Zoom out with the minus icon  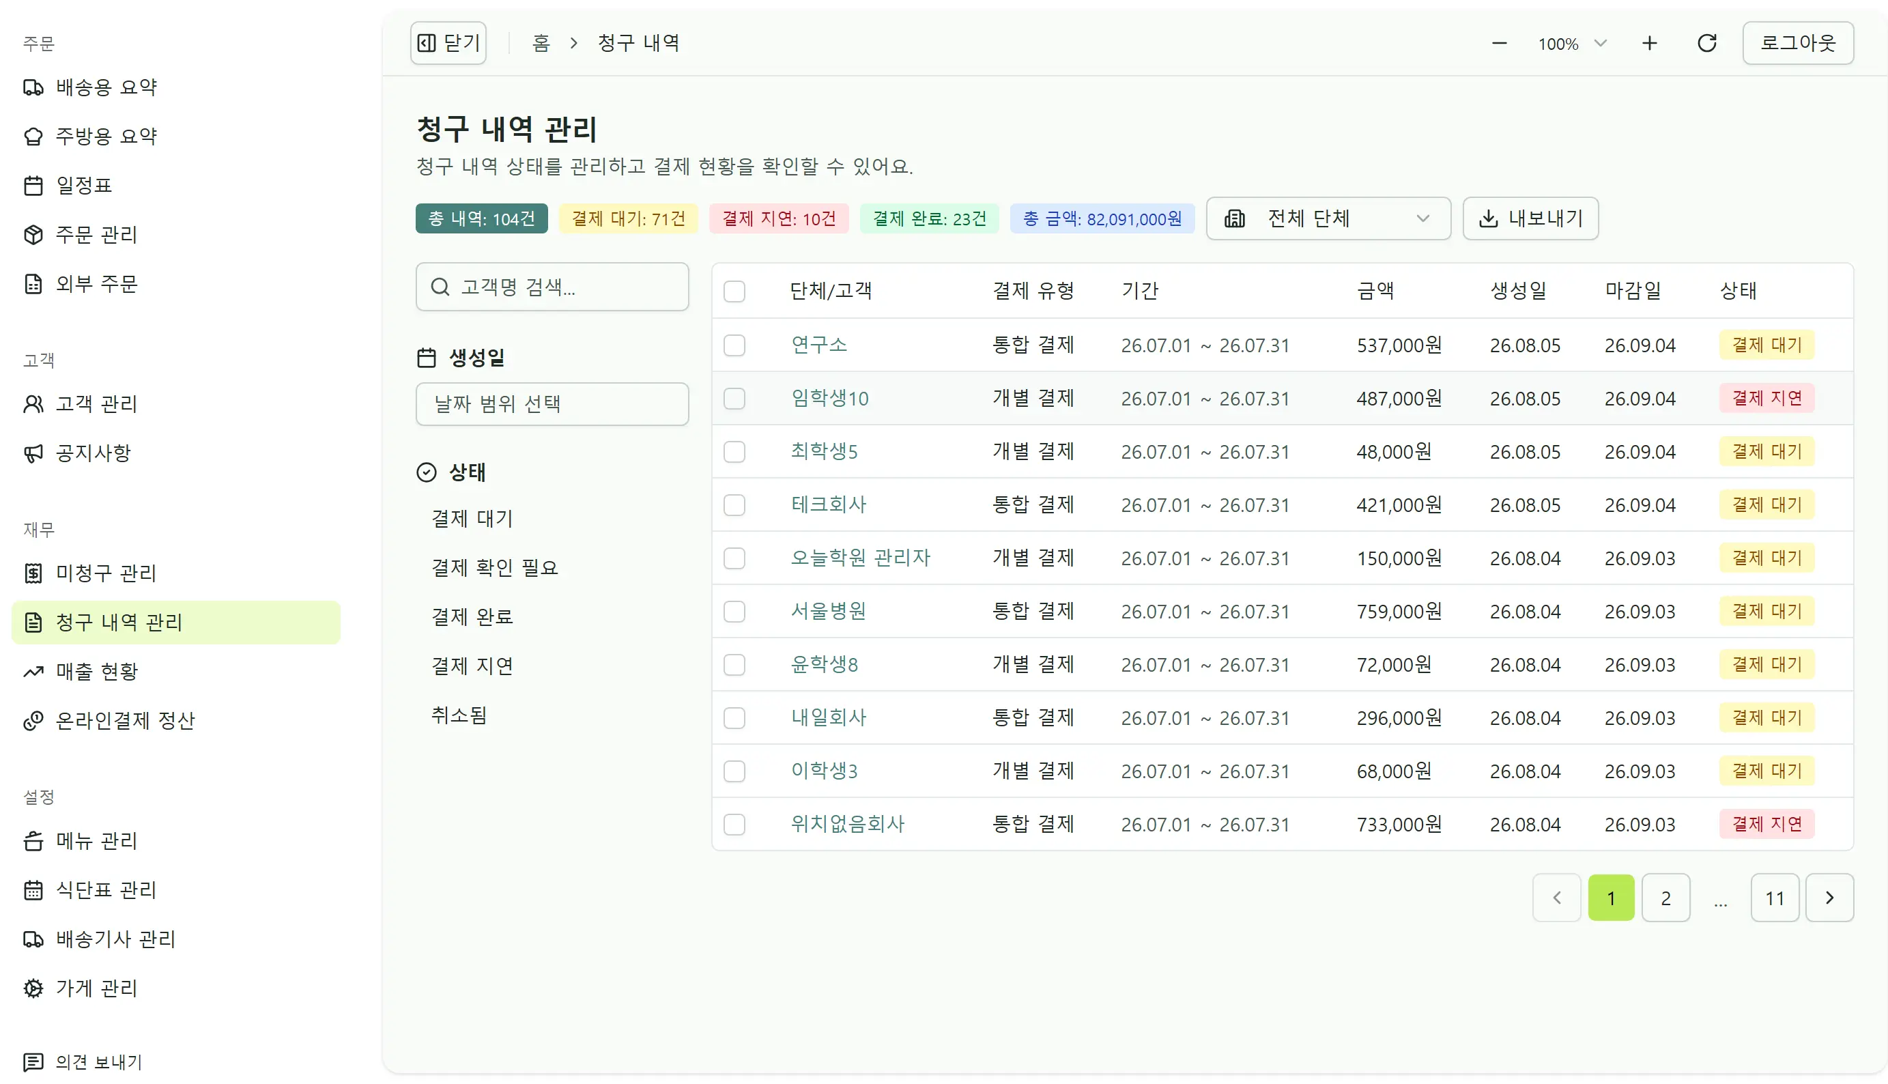[x=1500, y=43]
